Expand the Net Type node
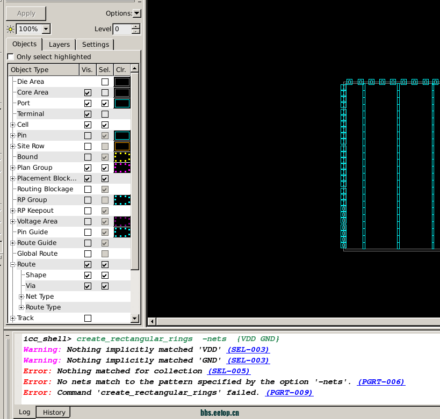440x419 pixels. [x=21, y=297]
